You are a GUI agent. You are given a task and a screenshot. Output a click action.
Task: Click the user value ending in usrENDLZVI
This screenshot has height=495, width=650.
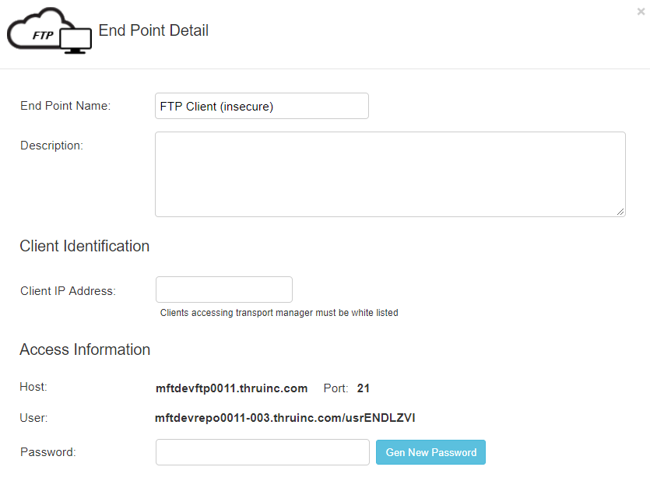point(285,418)
